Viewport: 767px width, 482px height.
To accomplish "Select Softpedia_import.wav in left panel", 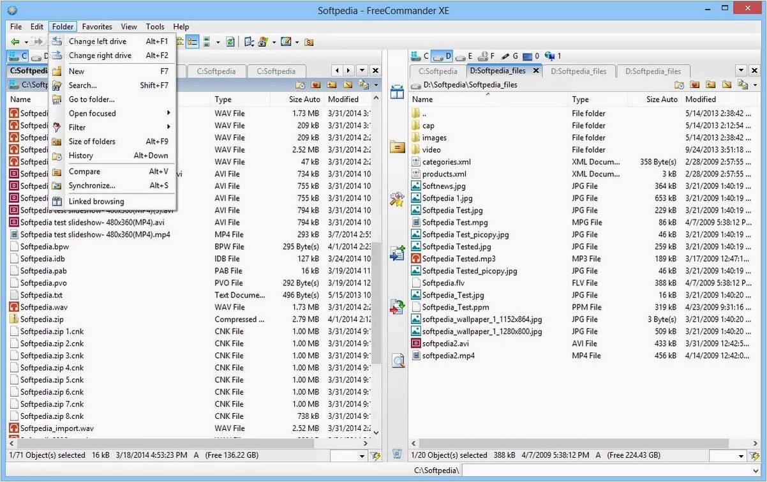I will tap(57, 428).
